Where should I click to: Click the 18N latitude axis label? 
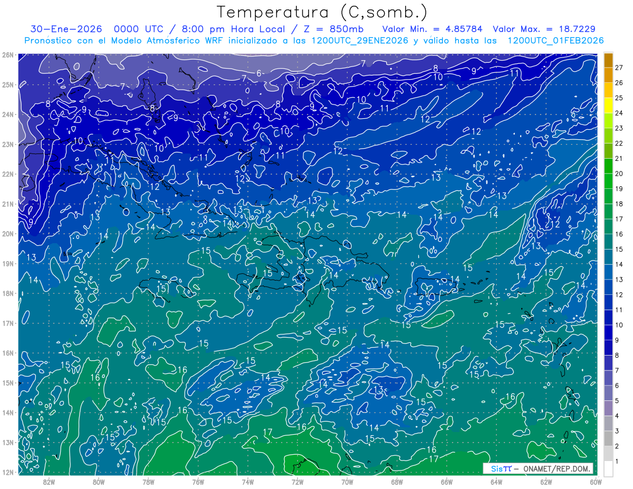point(7,293)
